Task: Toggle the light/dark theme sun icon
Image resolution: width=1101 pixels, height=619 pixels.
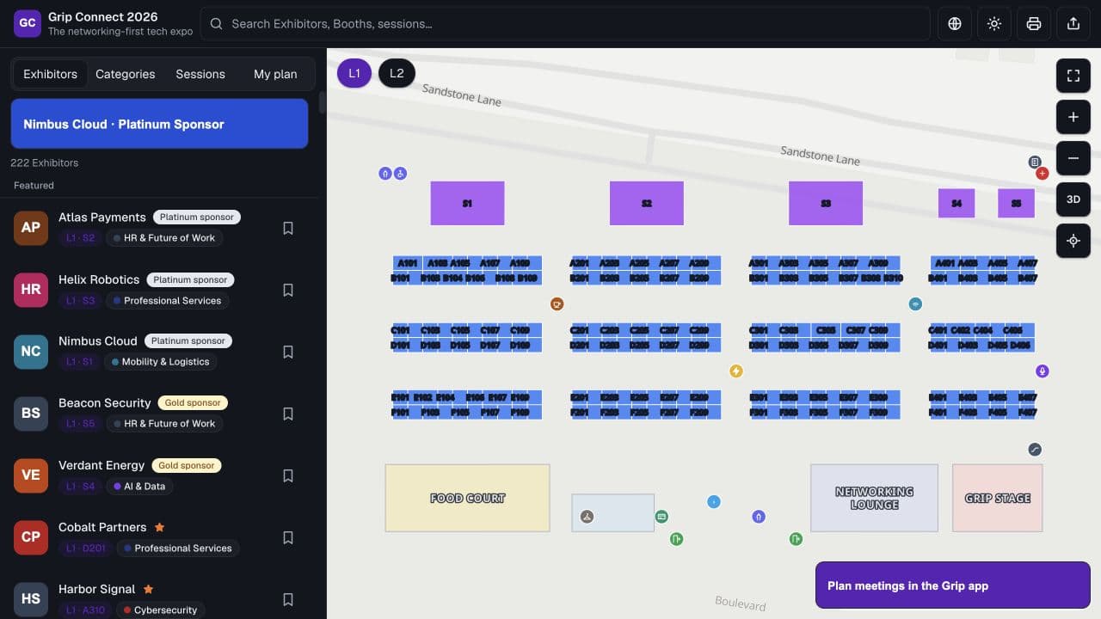Action: pyautogui.click(x=994, y=24)
